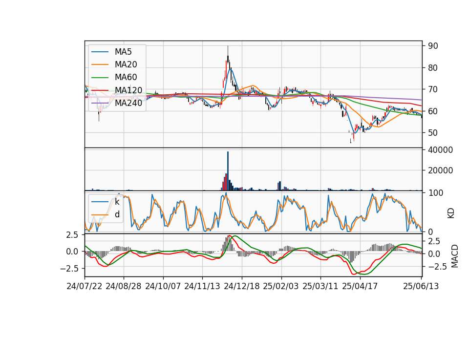Click the KD axis value 100

pos(435,193)
